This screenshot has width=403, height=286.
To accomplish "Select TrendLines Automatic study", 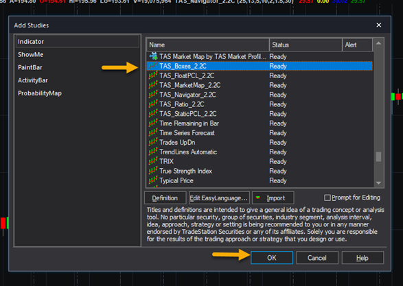I will coord(260,152).
